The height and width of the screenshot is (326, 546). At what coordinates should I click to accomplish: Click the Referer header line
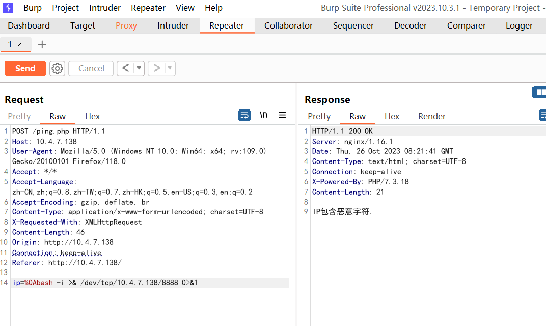pyautogui.click(x=67, y=263)
